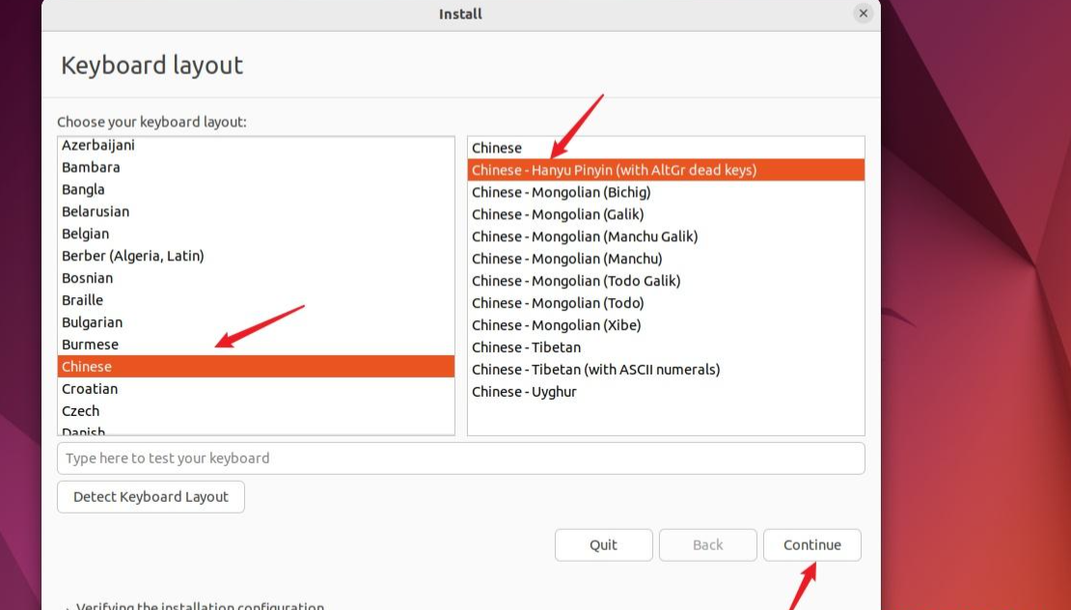Choose plain Chinese variant in right list

click(666, 149)
